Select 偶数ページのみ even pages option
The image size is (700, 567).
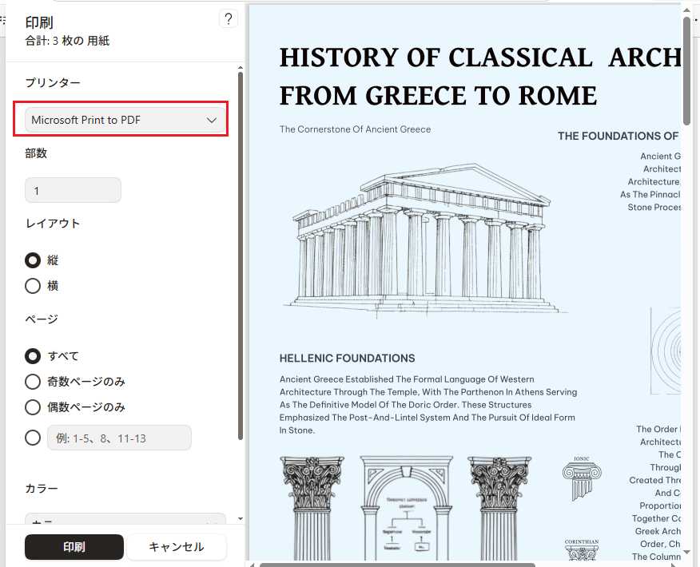coord(33,406)
